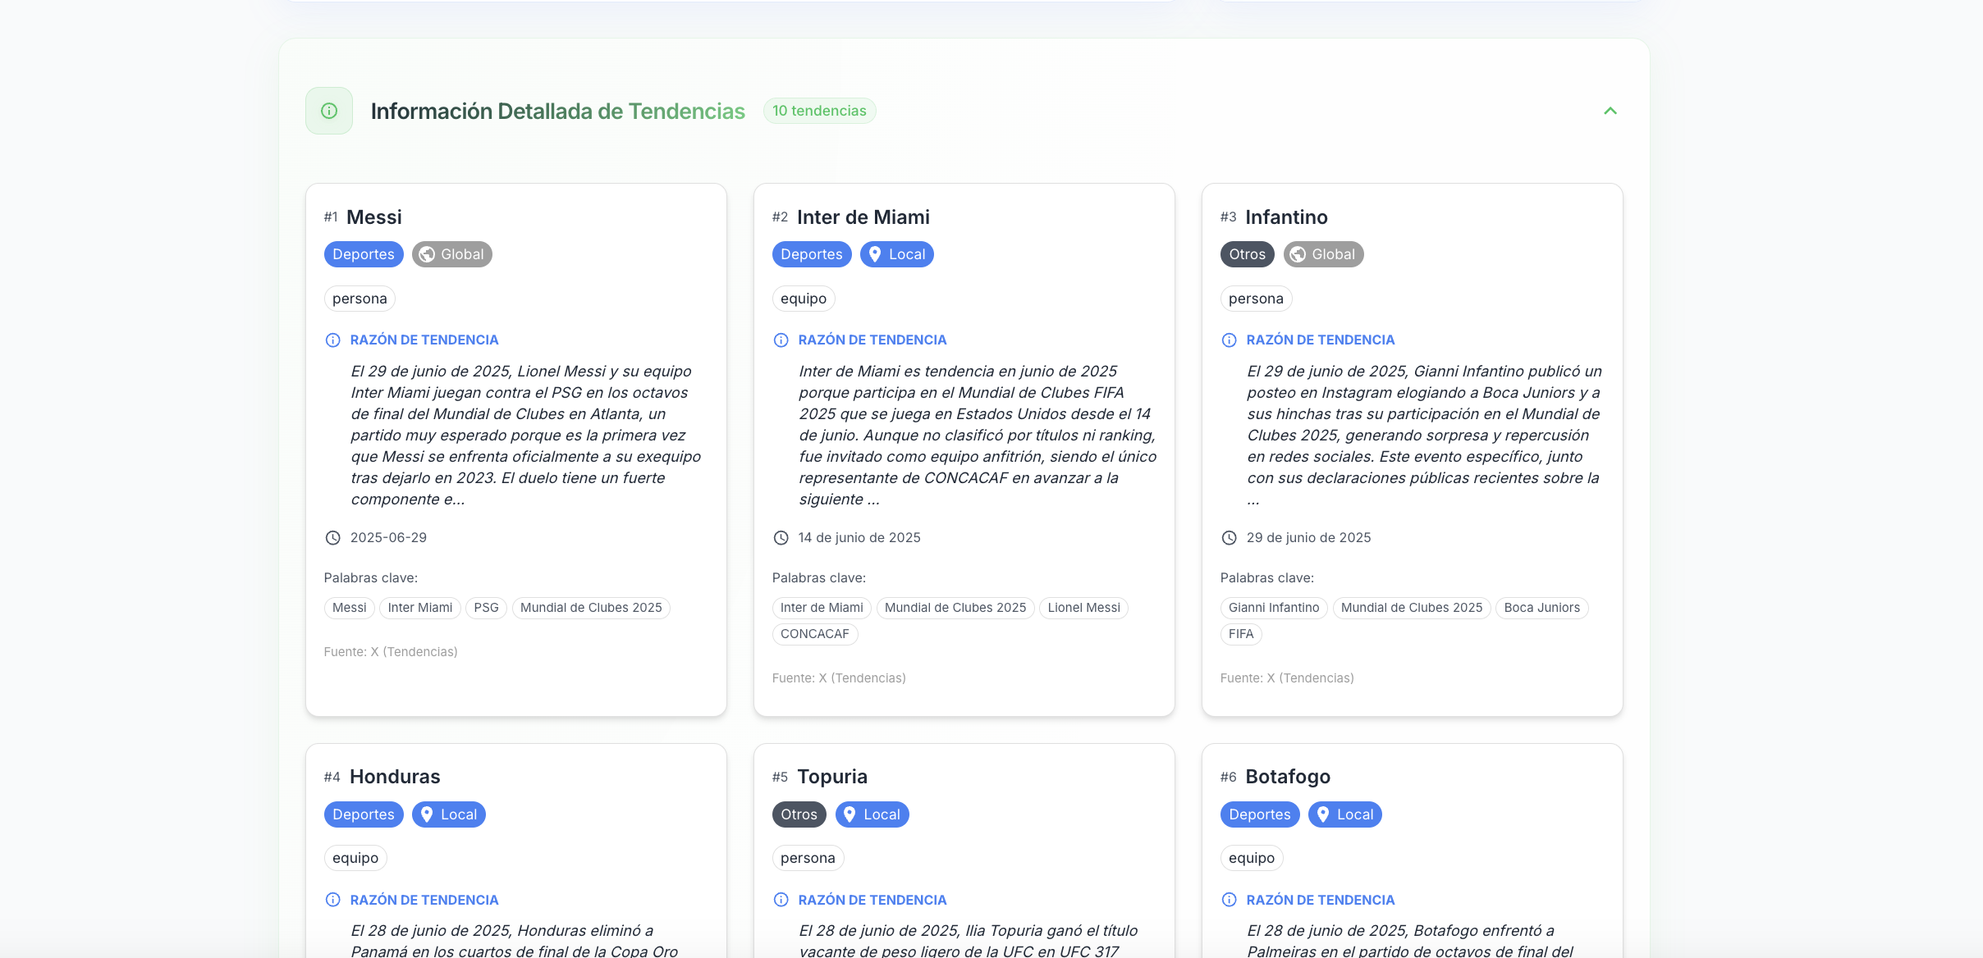Click the info icon on Infantino's Razón de Tendencia
This screenshot has width=1983, height=958.
pyautogui.click(x=1228, y=340)
